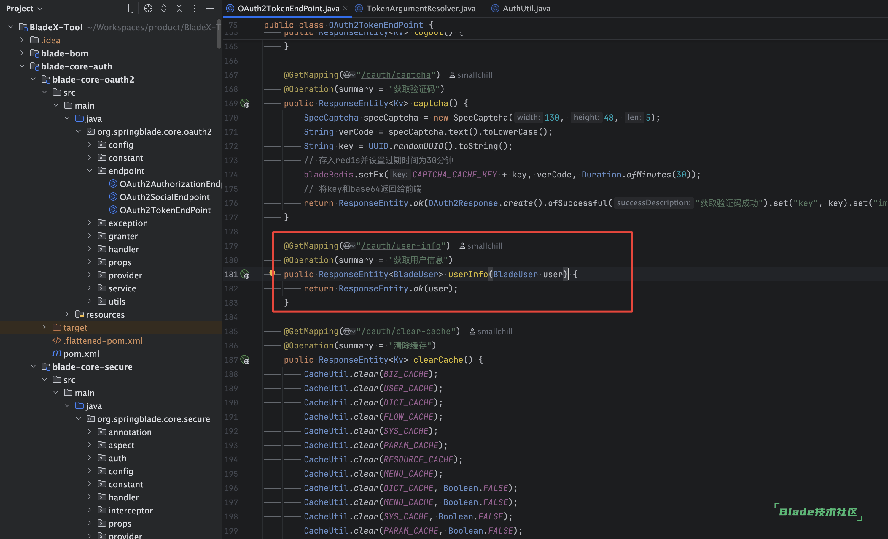Open globe URL dropdown for /oauth/captcha
The width and height of the screenshot is (888, 539).
click(x=349, y=75)
